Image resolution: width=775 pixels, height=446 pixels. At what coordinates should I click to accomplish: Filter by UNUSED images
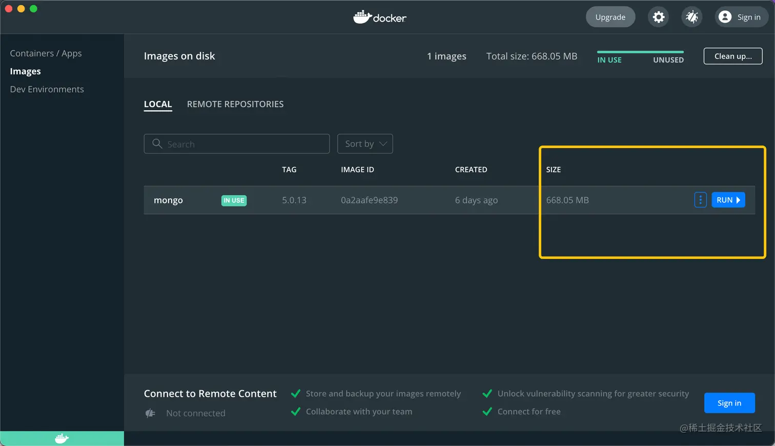(668, 60)
